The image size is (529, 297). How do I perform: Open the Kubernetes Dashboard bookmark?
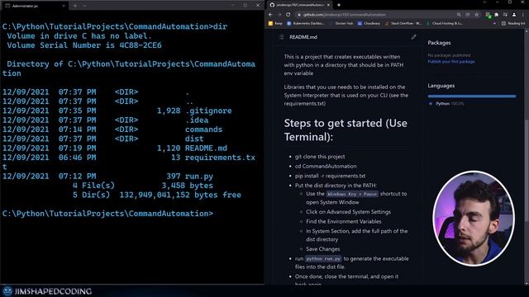point(306,24)
